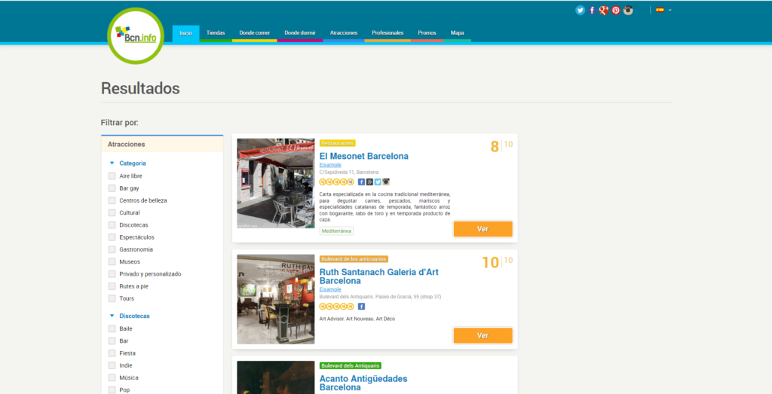Open the Instagram icon in the header
The image size is (772, 394).
coord(628,11)
